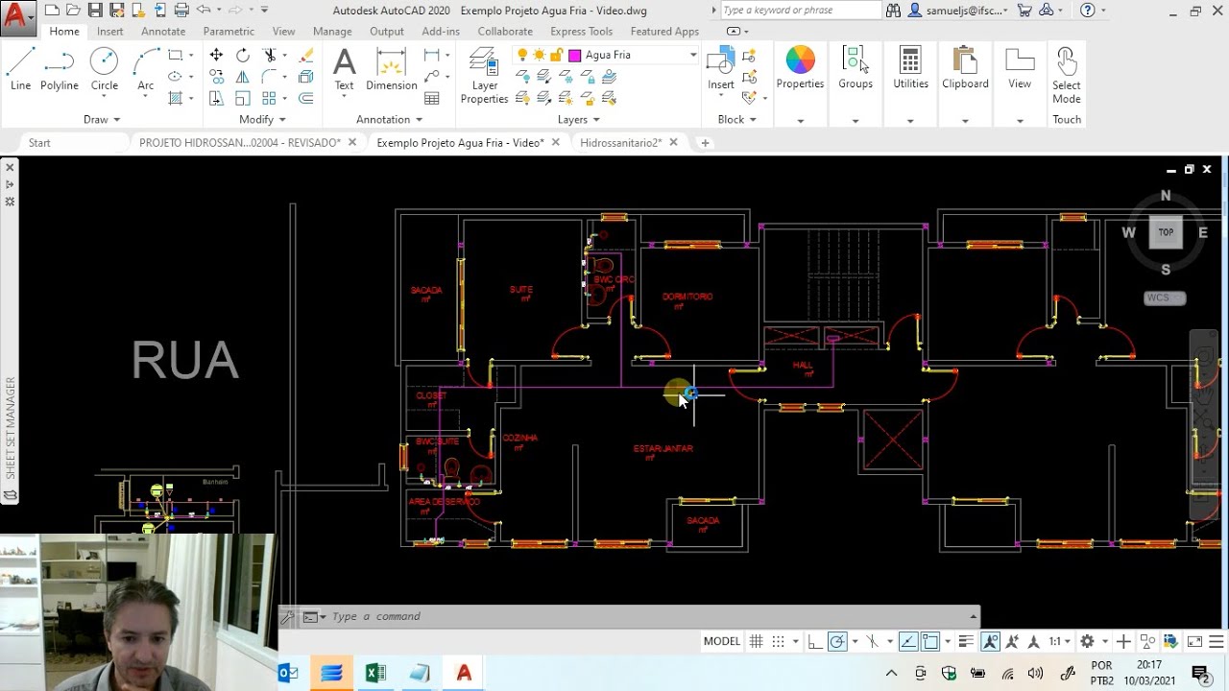Click the TOP face of ViewCube
Image resolution: width=1229 pixels, height=691 pixels.
coord(1166,232)
